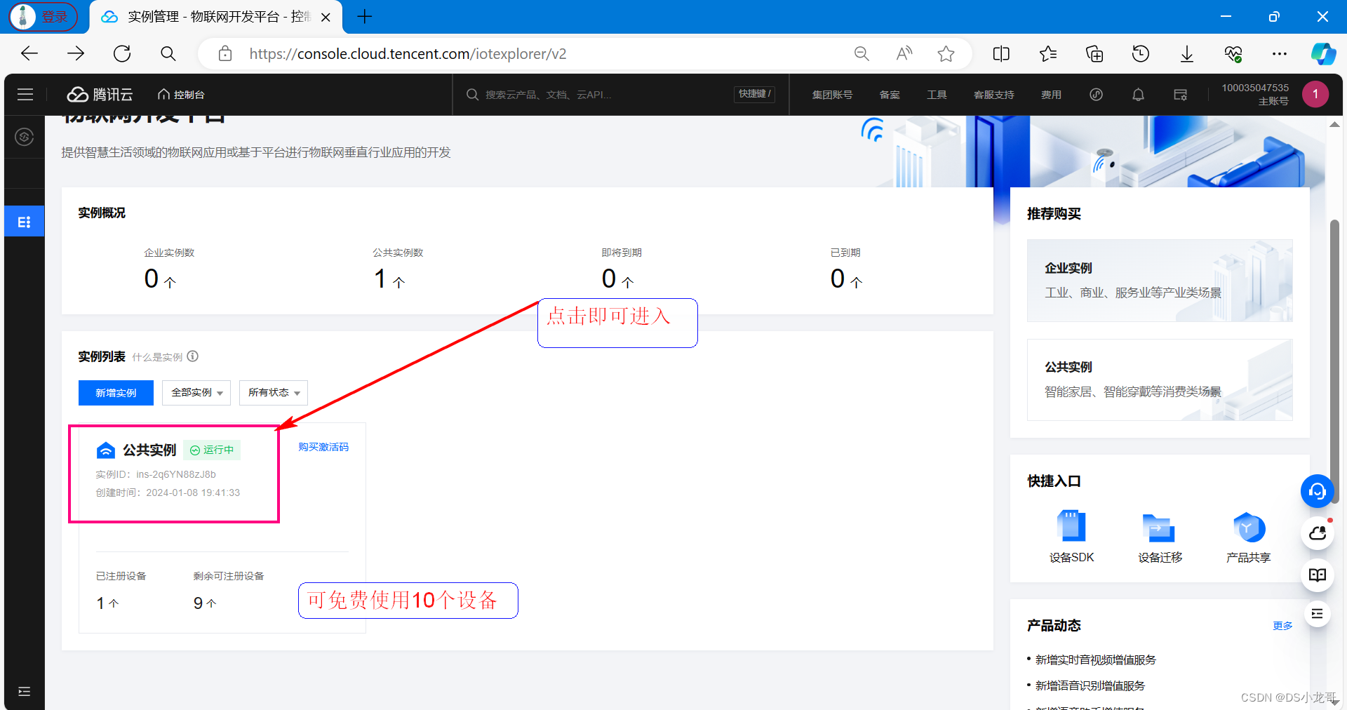
Task: Click the page vertical scrollbar
Action: [x=1334, y=361]
